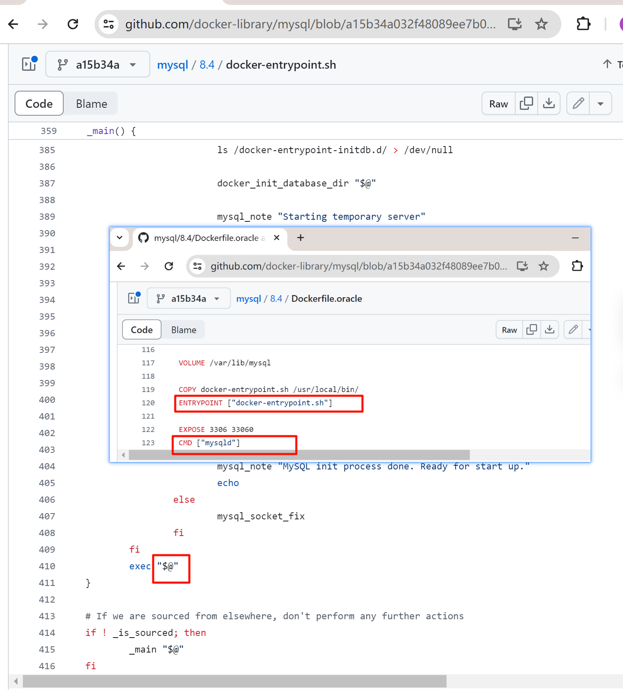Open a15b34a branch dropdown for docker-entrypoint.sh

97,65
